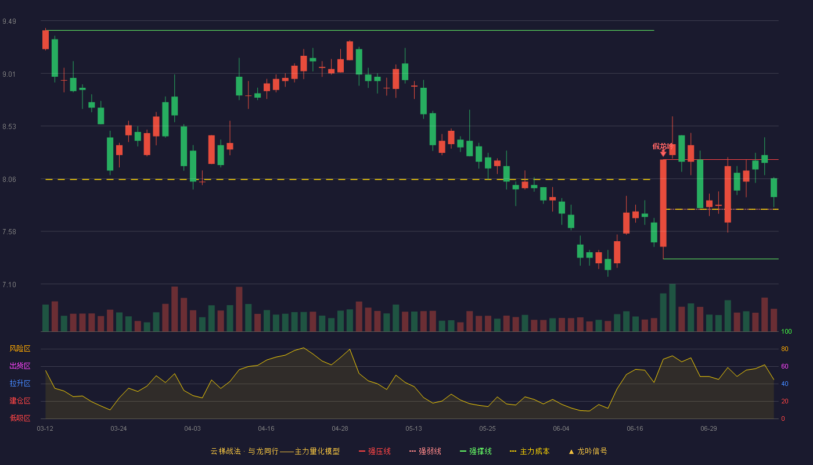
Task: Select the 风险区 zone label
Action: click(20, 349)
